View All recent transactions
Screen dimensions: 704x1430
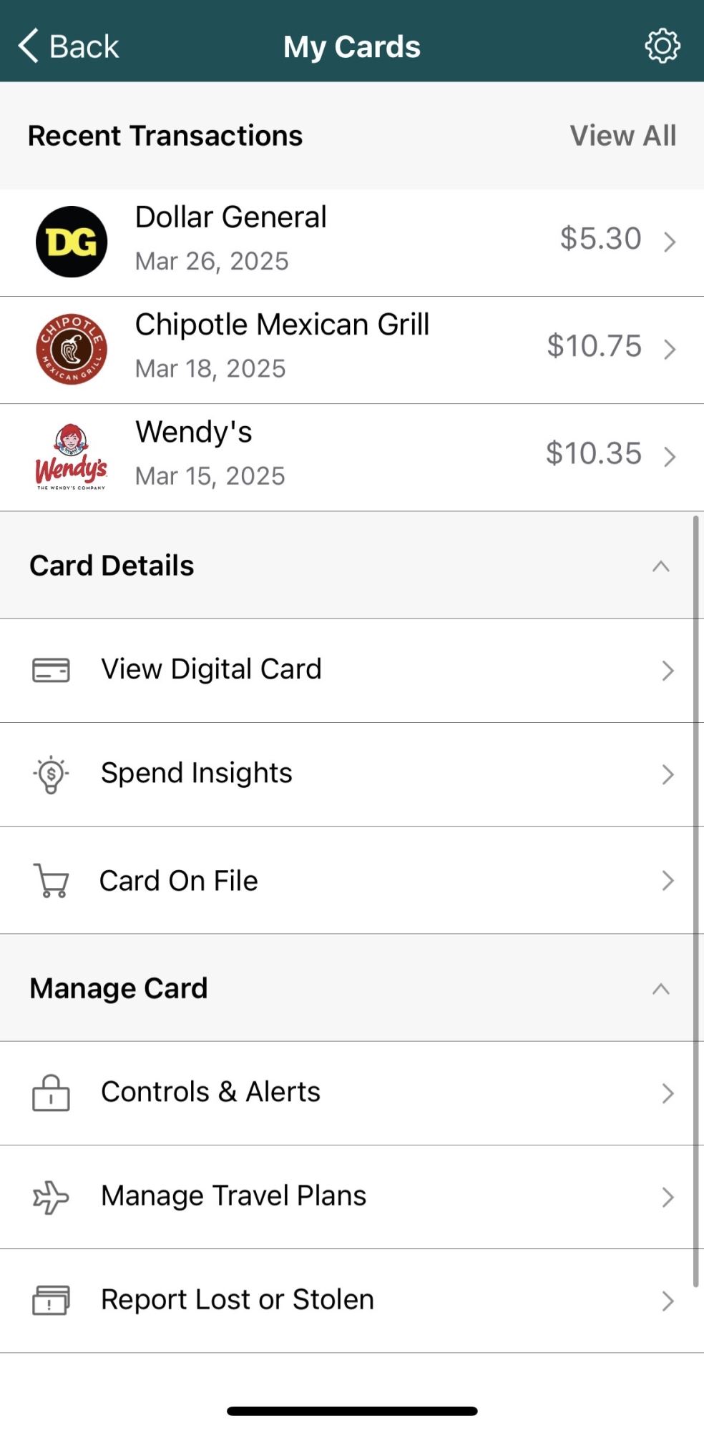point(622,136)
